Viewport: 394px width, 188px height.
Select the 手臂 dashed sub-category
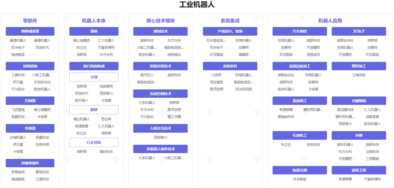coord(94,77)
